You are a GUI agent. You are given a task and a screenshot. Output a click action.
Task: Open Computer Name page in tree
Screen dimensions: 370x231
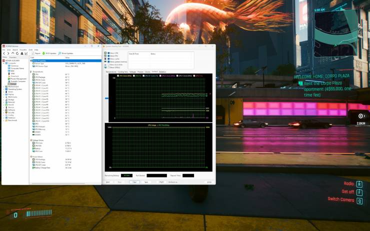click(16, 68)
